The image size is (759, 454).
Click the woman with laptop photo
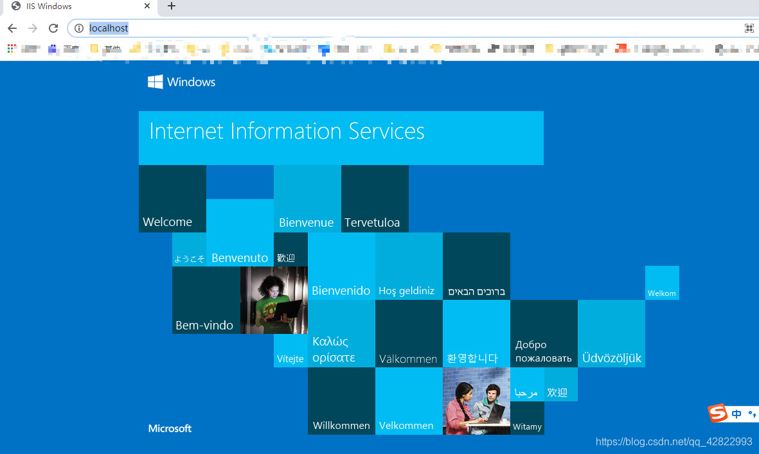tap(274, 301)
